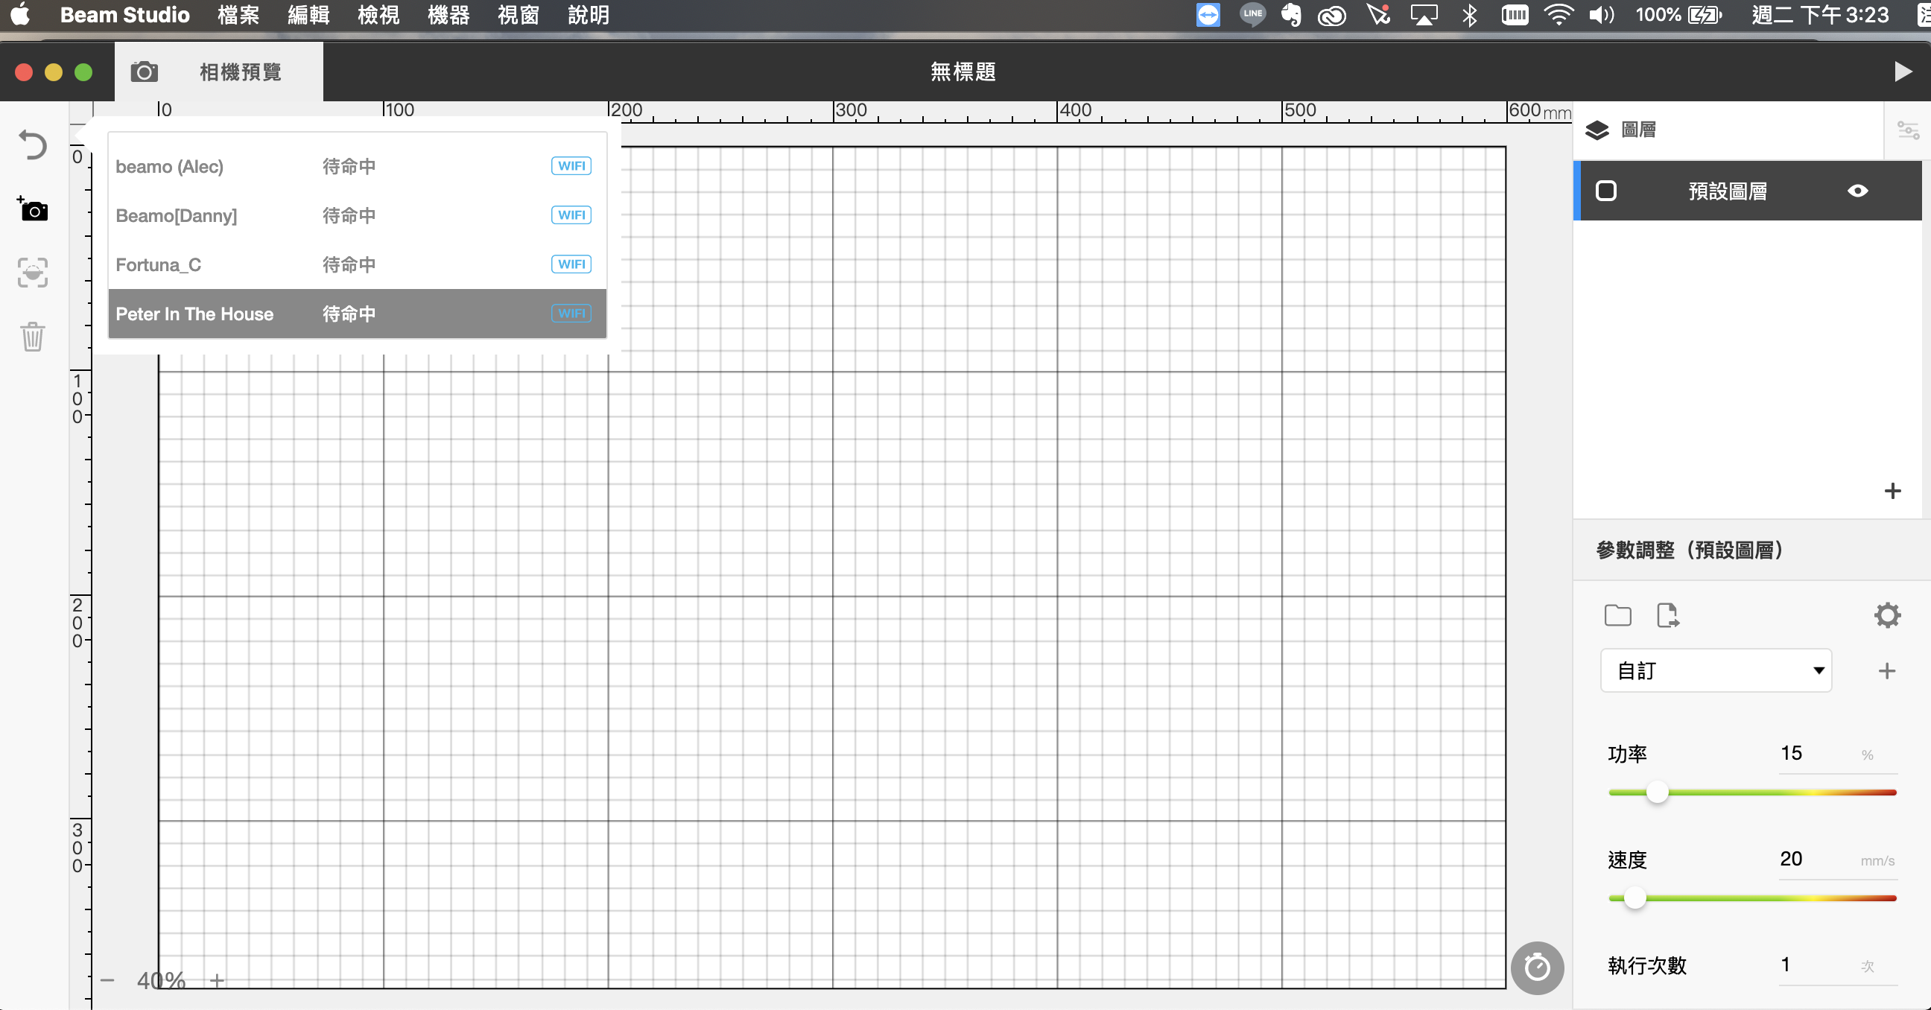Click the LINE icon in menu bar

pos(1252,14)
